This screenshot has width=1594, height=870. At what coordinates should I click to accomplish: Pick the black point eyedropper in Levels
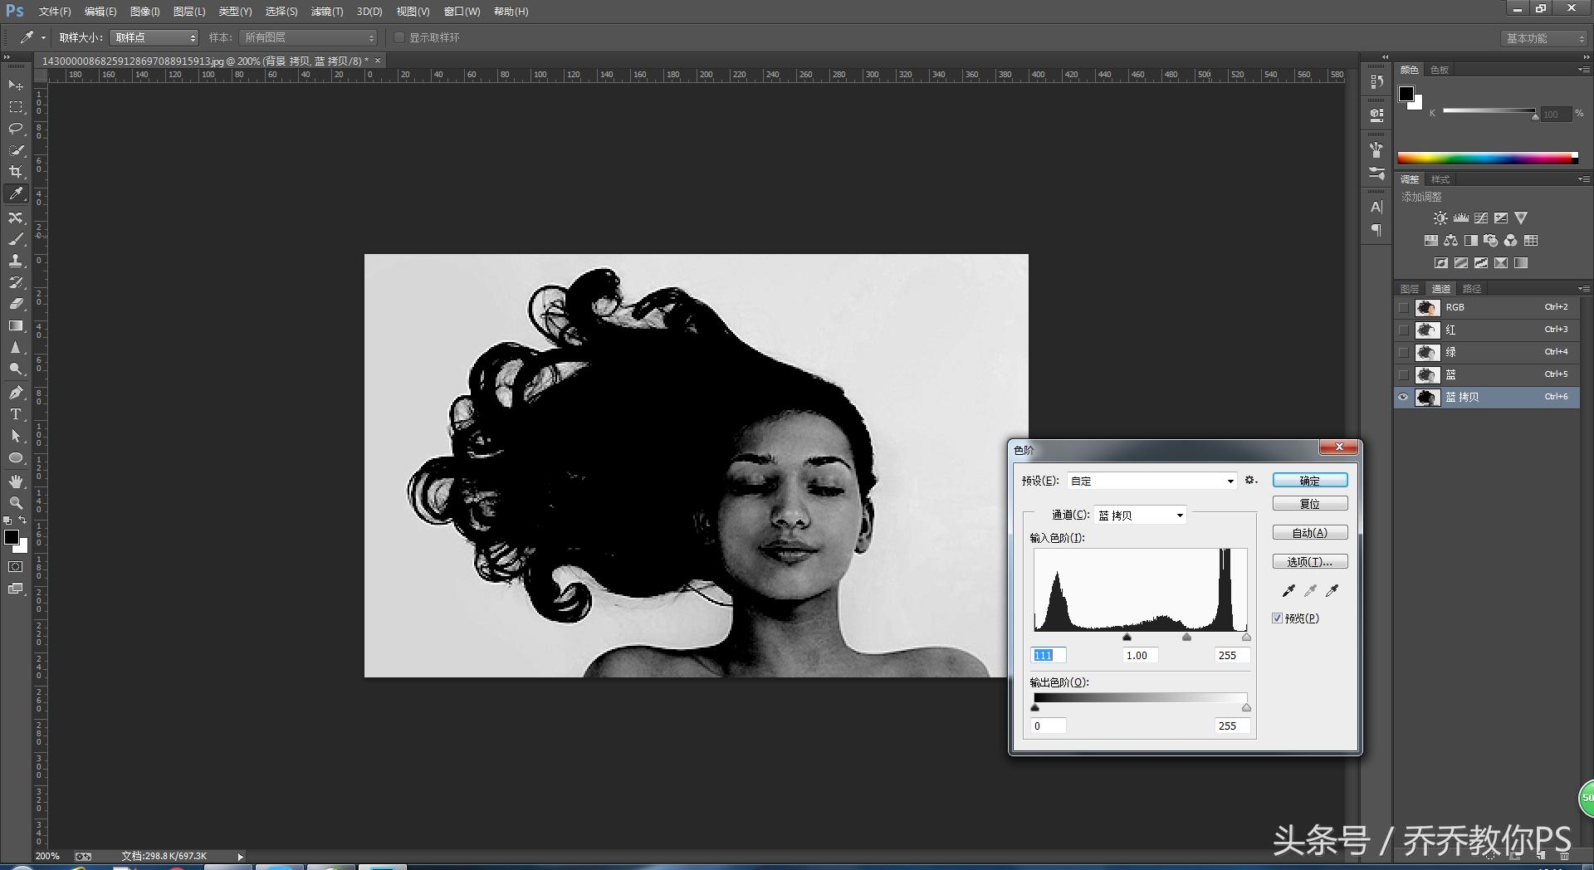pyautogui.click(x=1288, y=591)
